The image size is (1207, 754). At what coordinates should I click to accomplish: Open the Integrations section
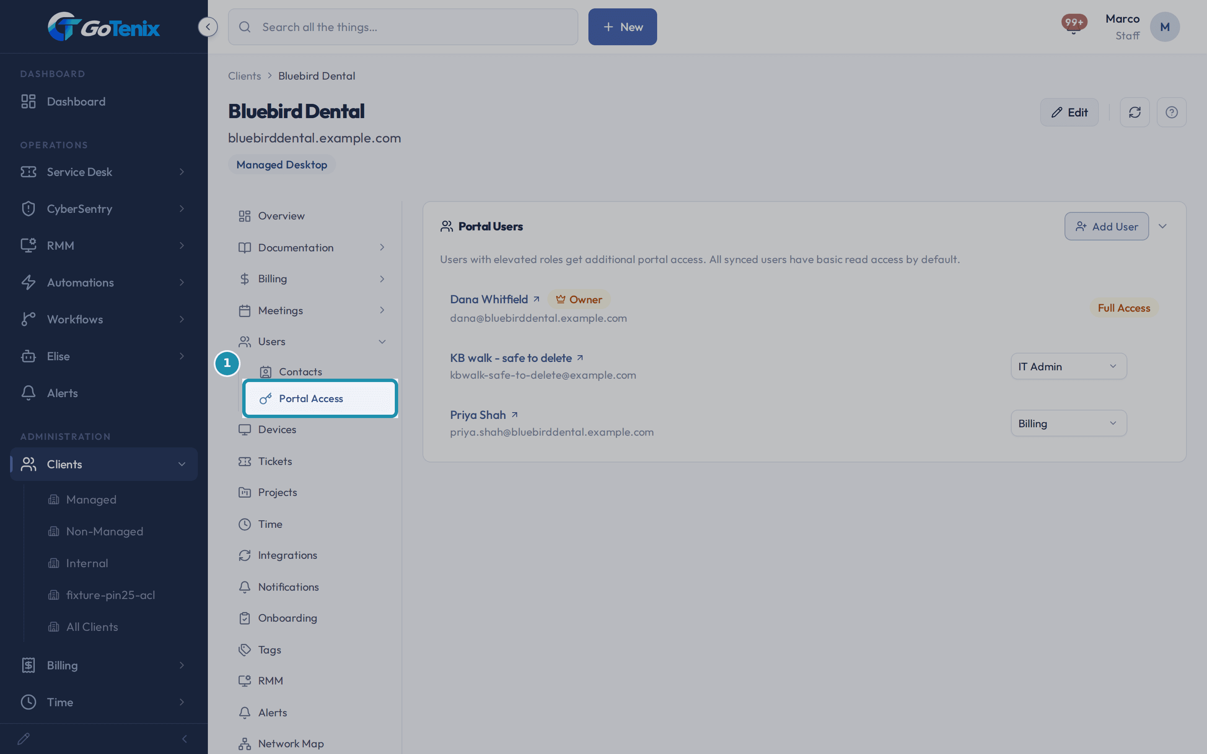[313, 555]
